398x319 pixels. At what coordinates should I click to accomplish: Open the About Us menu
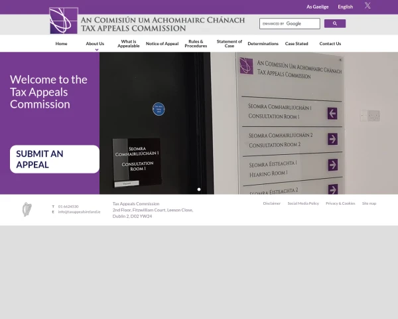tap(95, 43)
